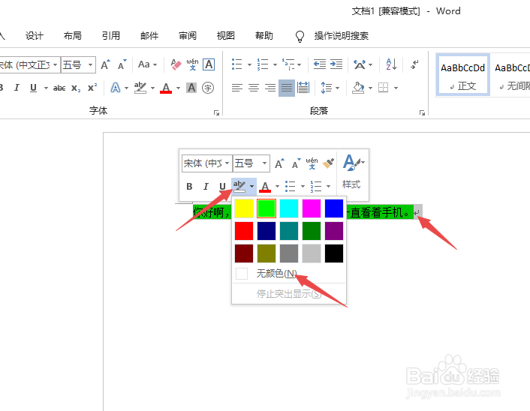The height and width of the screenshot is (411, 530).
Task: Click the ribbon Character Border icon
Action: click(209, 64)
